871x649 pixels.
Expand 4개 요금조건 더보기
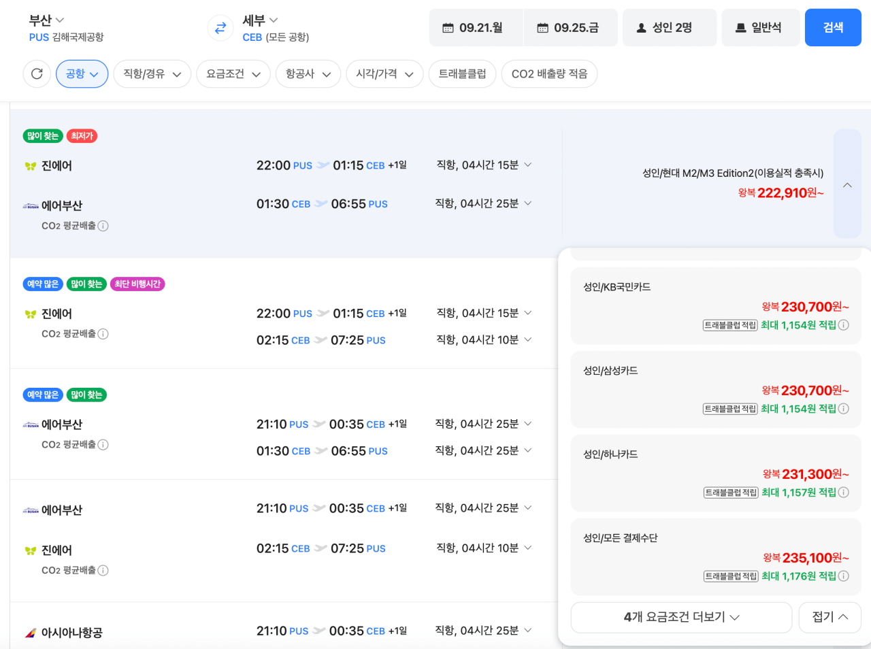coord(681,617)
